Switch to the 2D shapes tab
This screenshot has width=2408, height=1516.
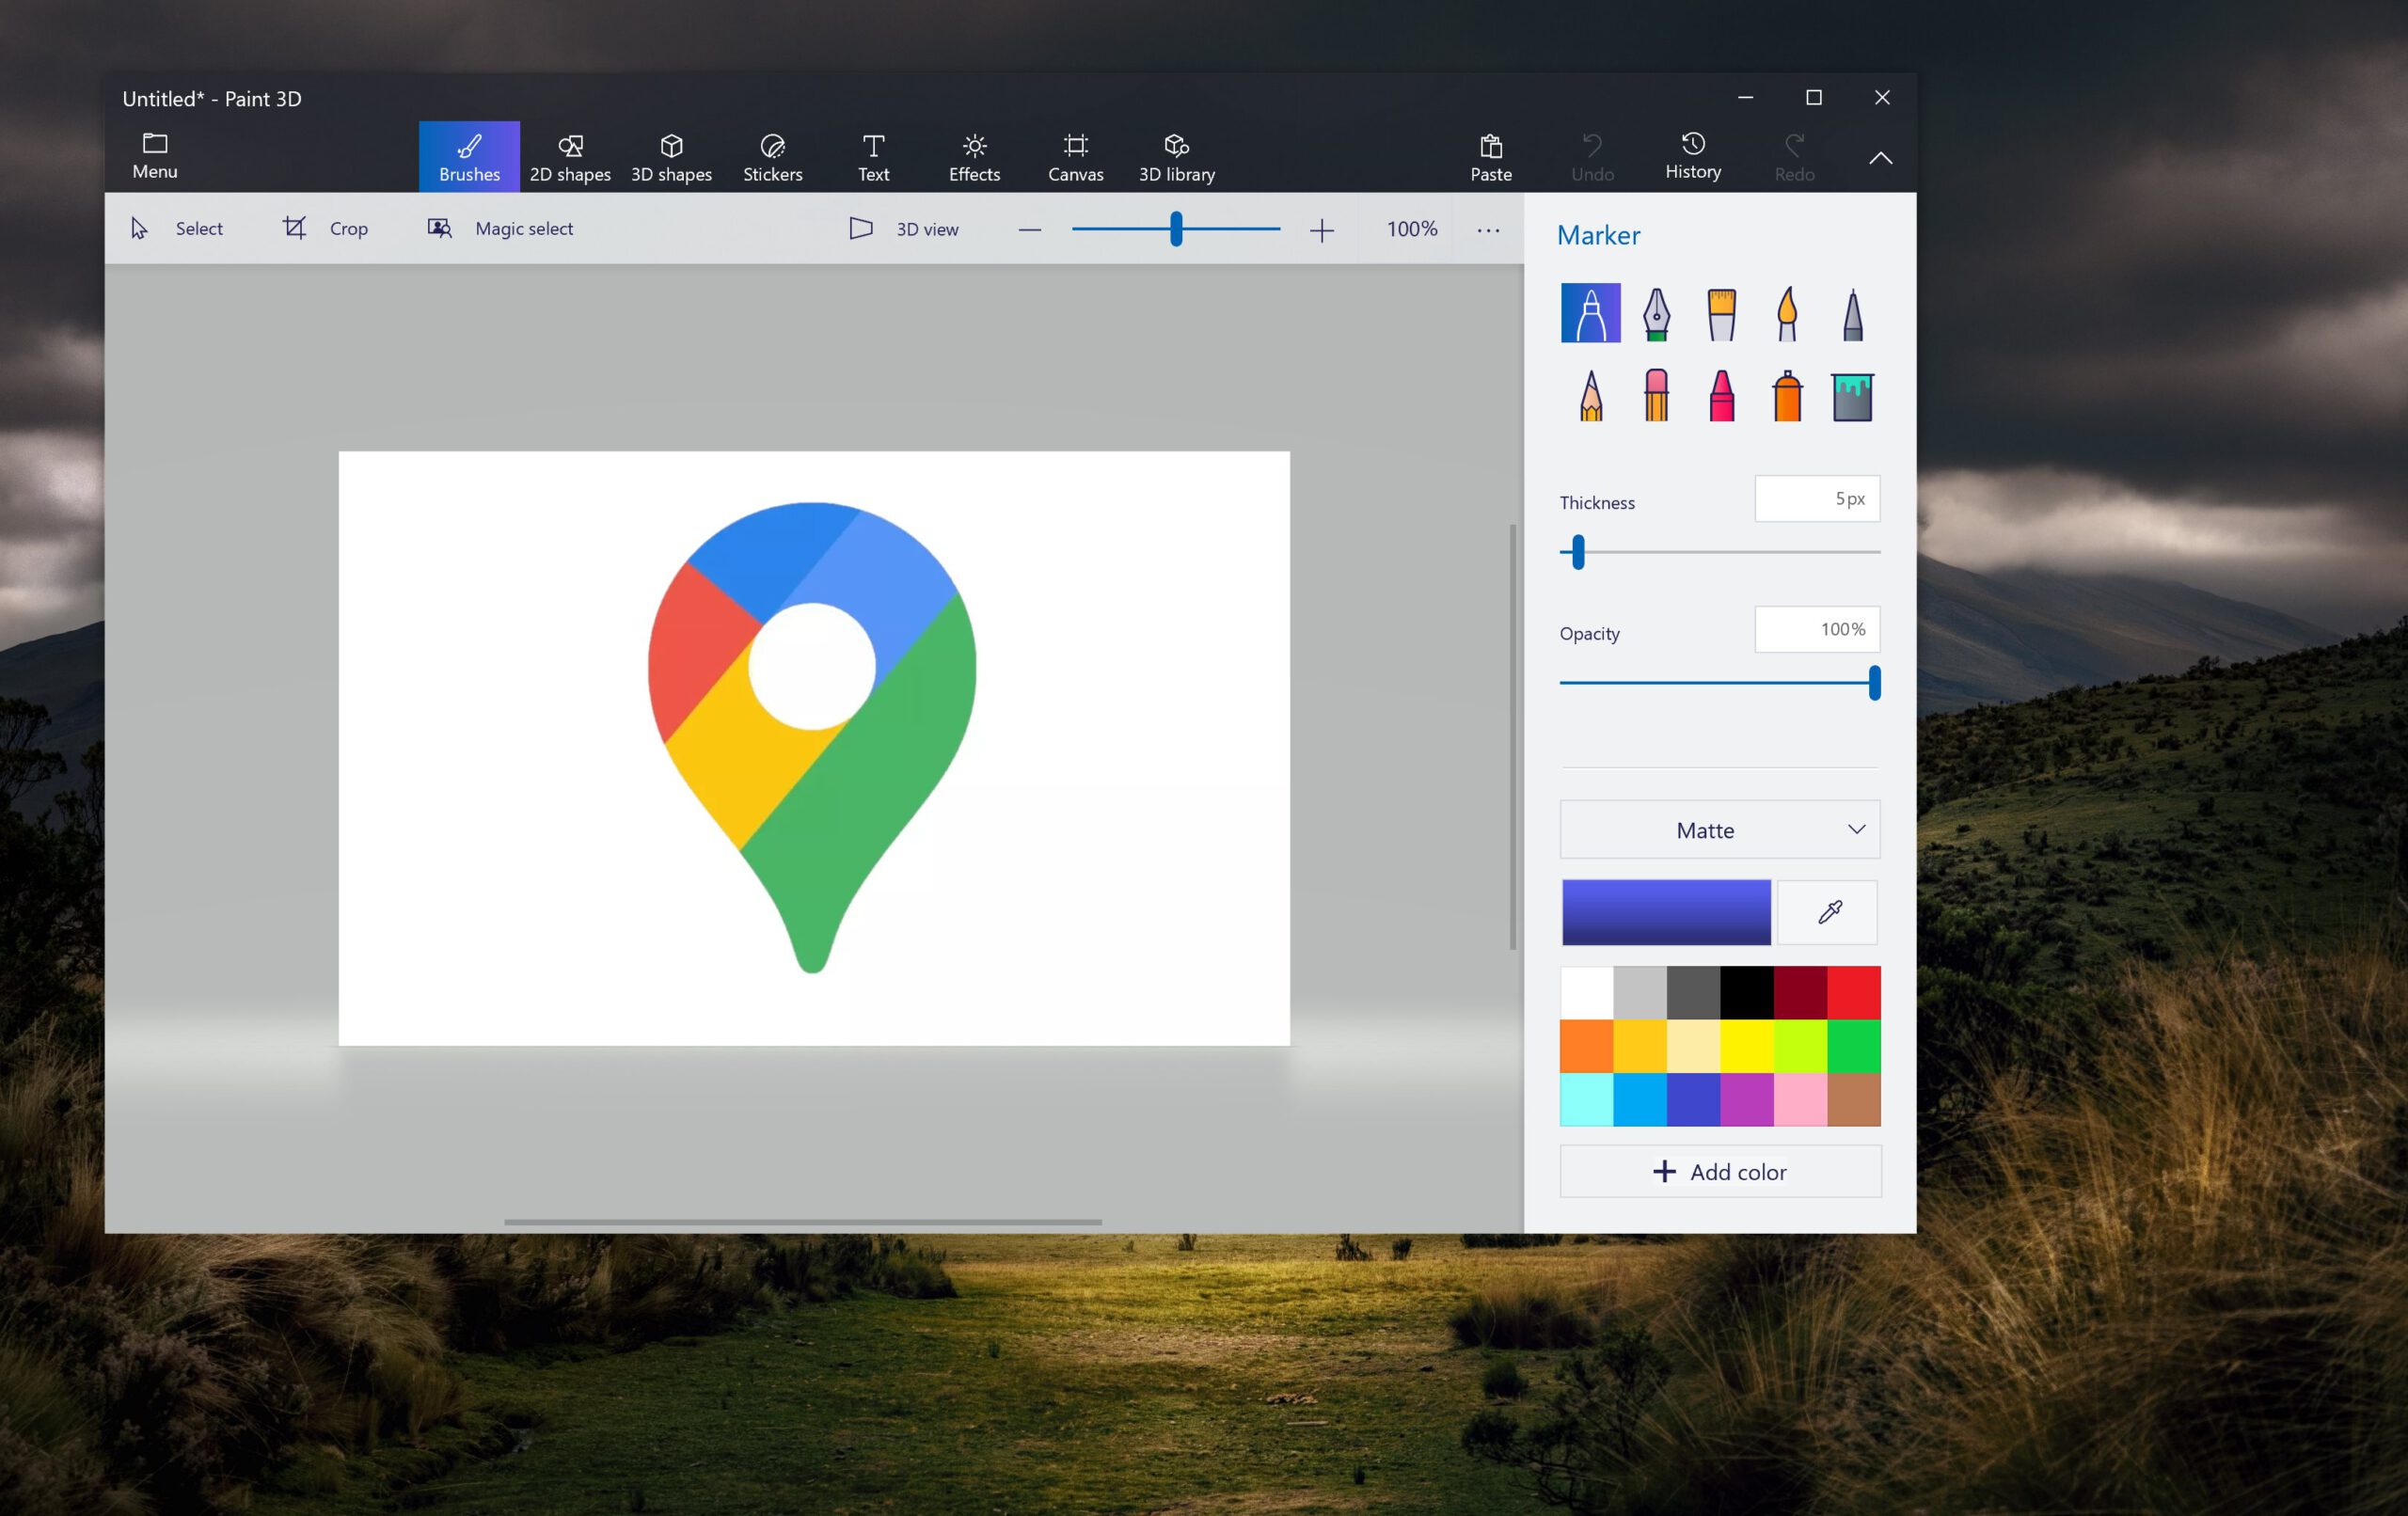pyautogui.click(x=570, y=157)
